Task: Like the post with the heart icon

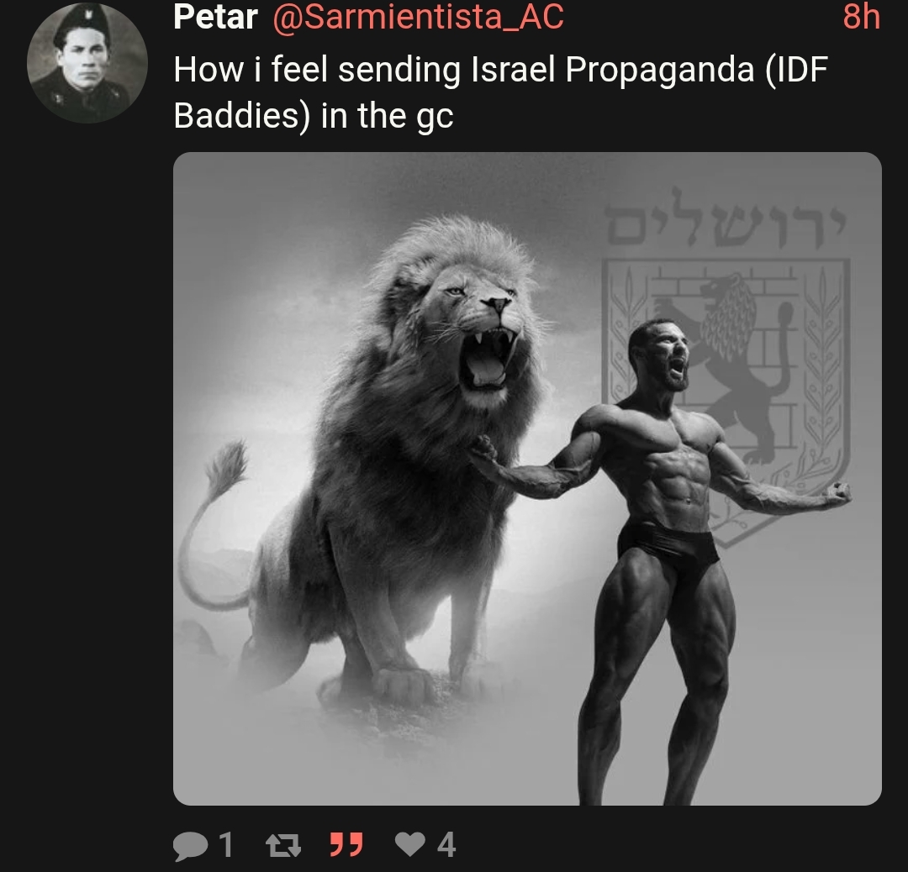Action: [410, 844]
